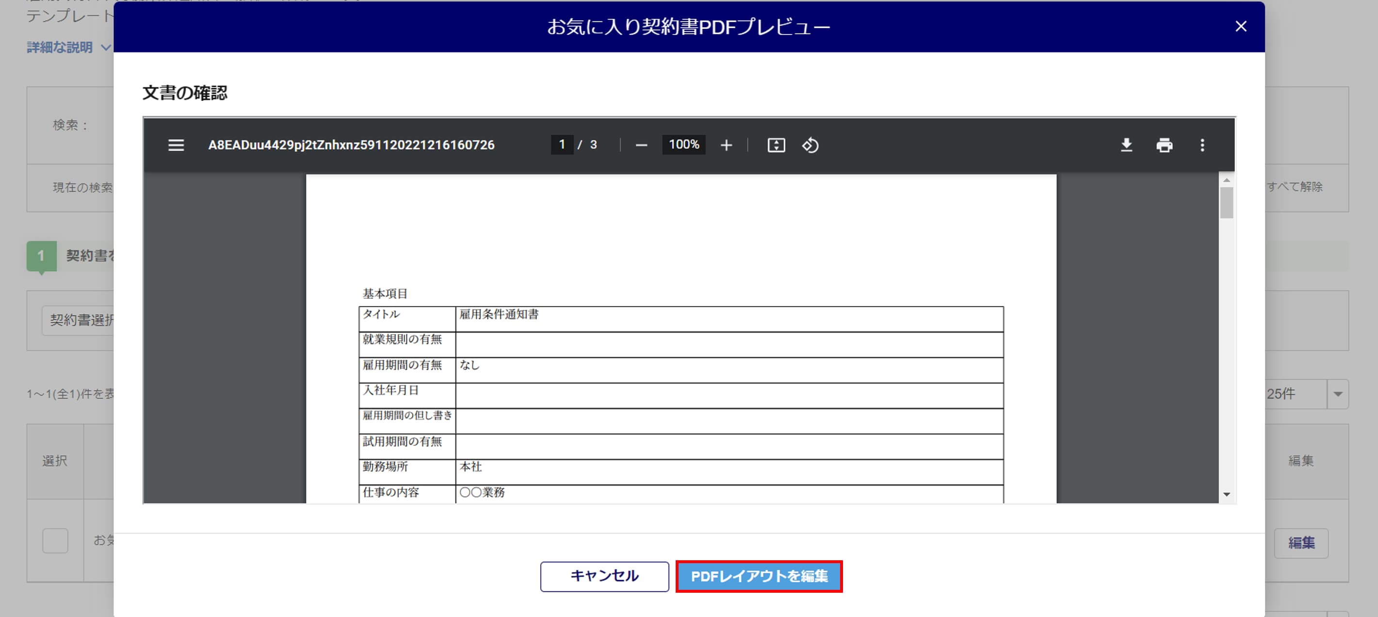Screen dimensions: 1378x617
Task: Click the 100% zoom level field
Action: click(x=683, y=145)
